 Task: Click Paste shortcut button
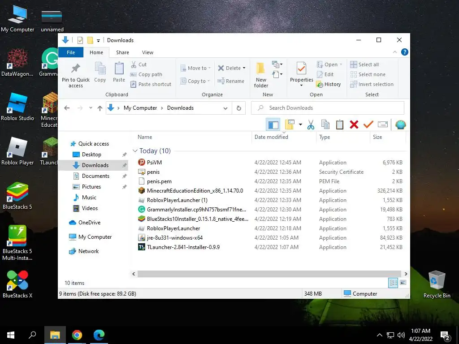point(151,84)
